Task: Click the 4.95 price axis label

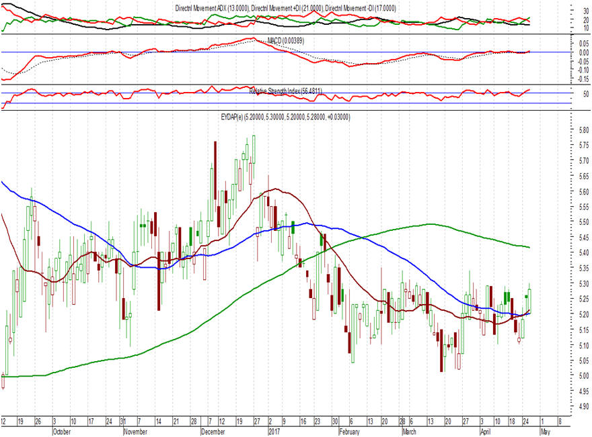Action: [x=583, y=391]
